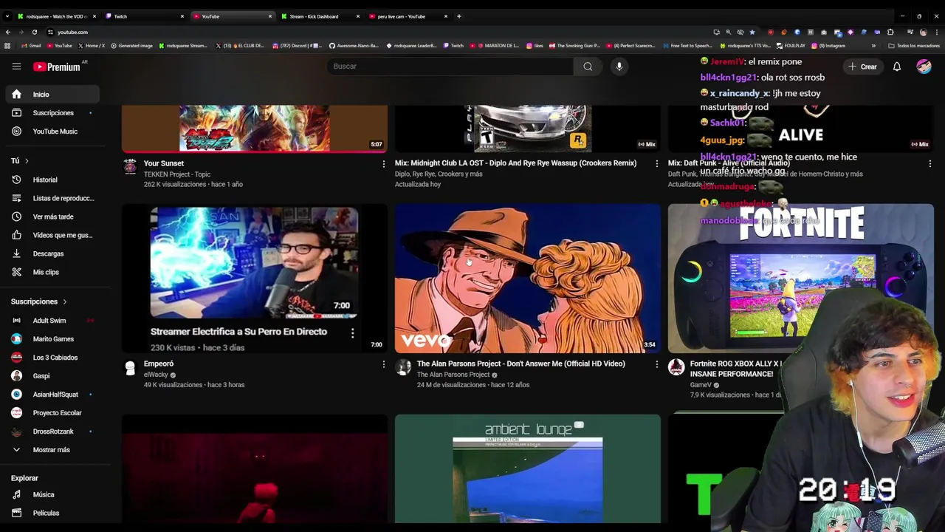Open three-dot menu inside Streamer Electrifica thumbnail
Image resolution: width=945 pixels, height=532 pixels.
click(x=352, y=333)
